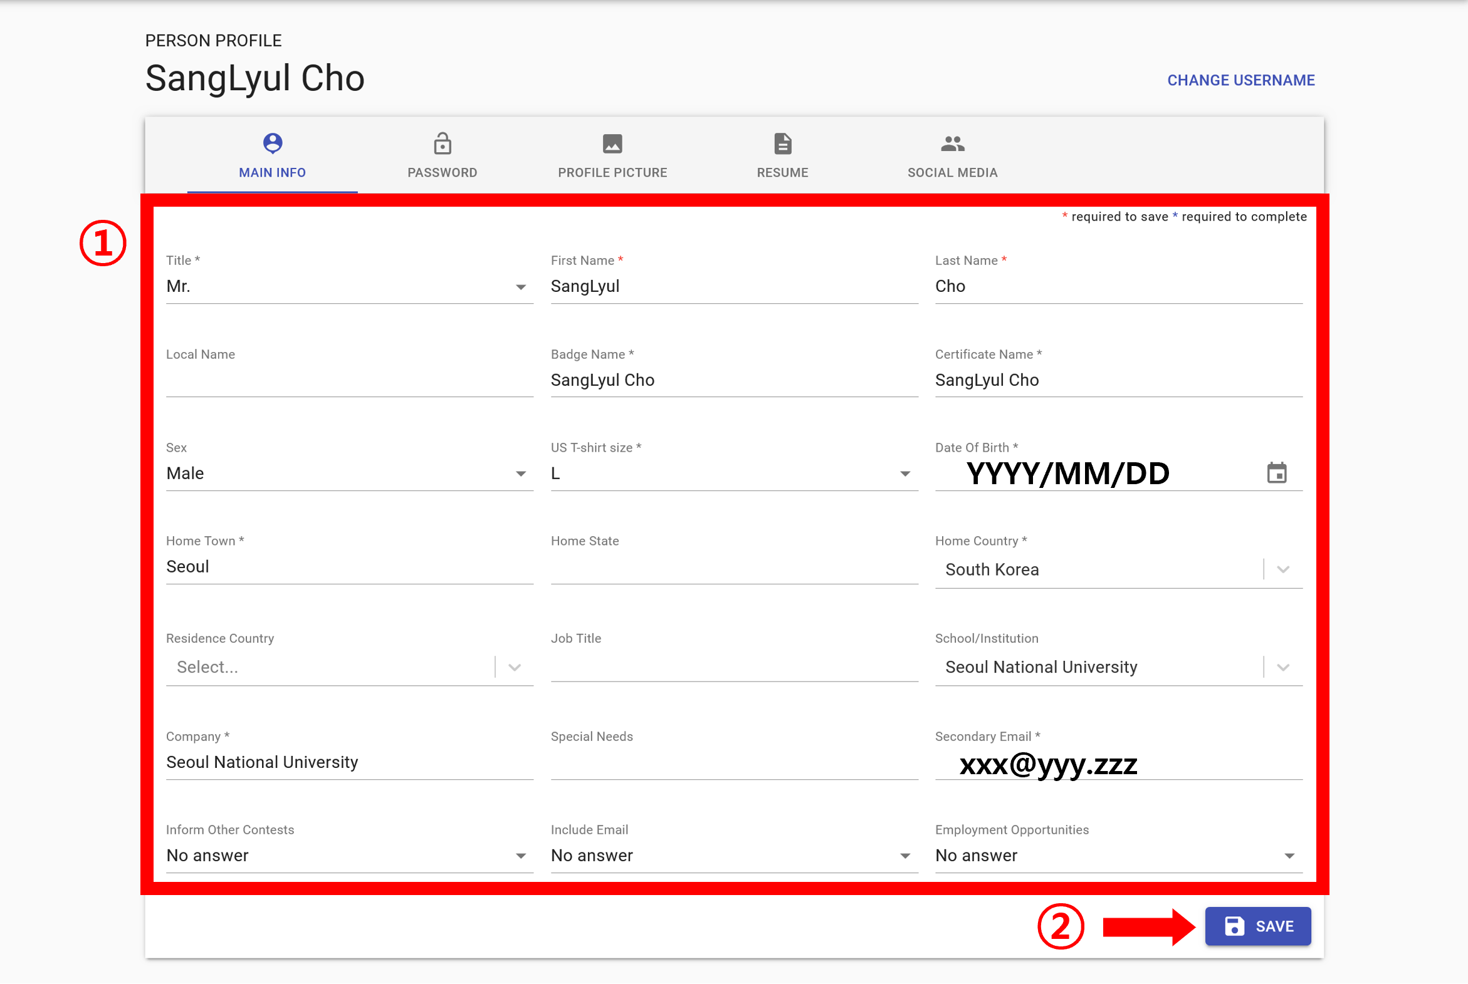Switch to the PASSWORD tab label
The height and width of the screenshot is (984, 1468).
pyautogui.click(x=442, y=173)
